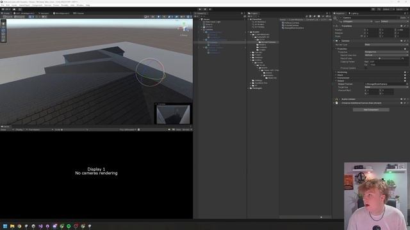Screen dimensions: 410x230
Task: Open the Game view Display dropdown
Action: [20, 130]
